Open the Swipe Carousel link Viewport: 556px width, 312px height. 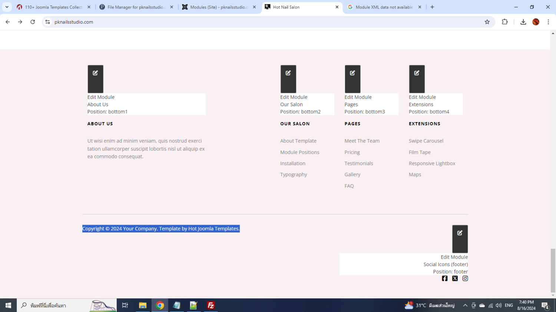[x=426, y=141]
